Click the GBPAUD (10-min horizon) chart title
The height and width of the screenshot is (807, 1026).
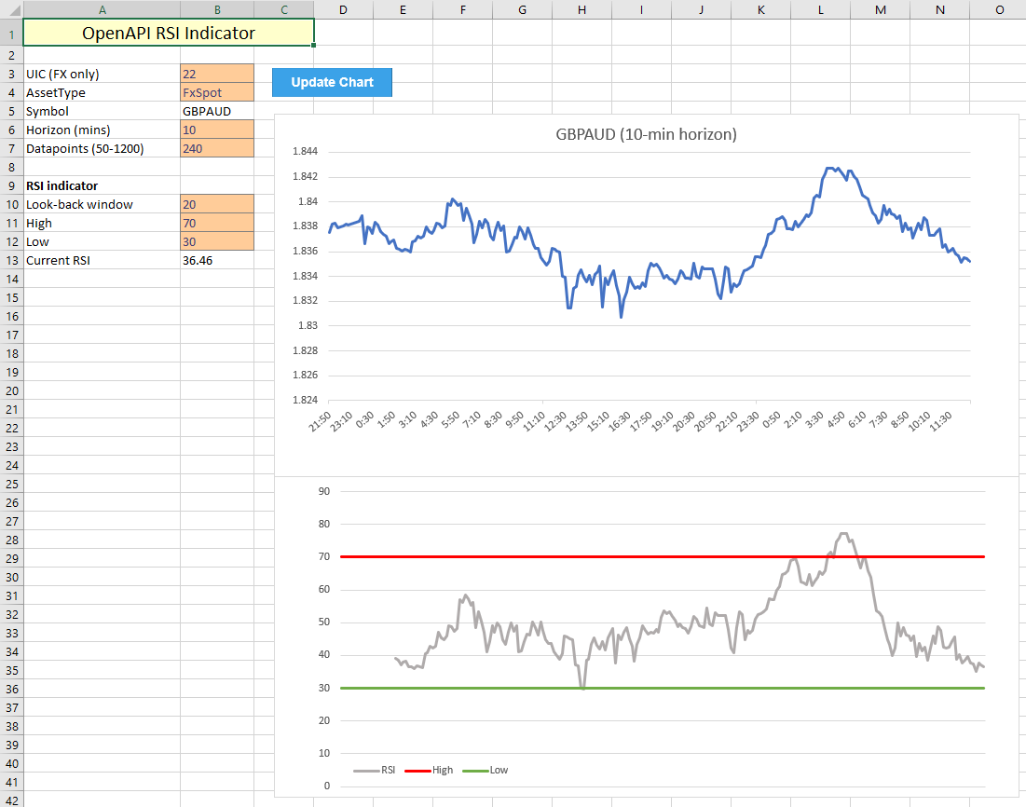coord(647,134)
